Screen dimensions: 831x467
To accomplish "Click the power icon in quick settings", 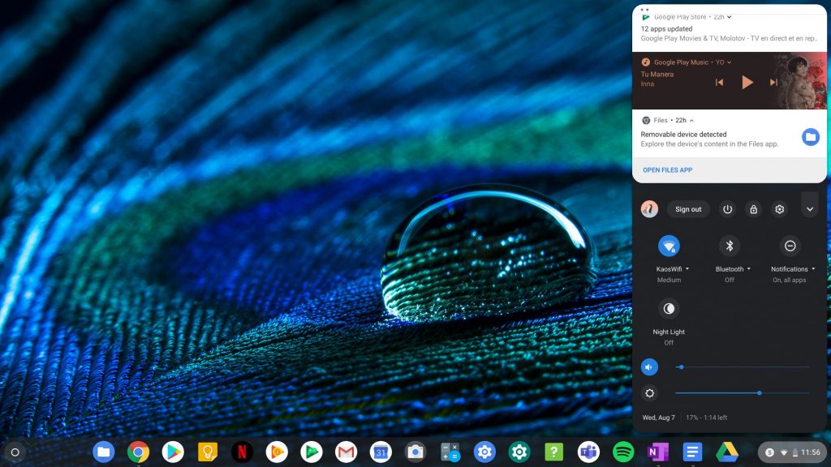I will tap(728, 209).
